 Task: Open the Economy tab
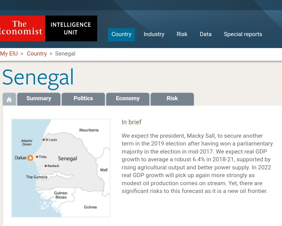[x=128, y=99]
